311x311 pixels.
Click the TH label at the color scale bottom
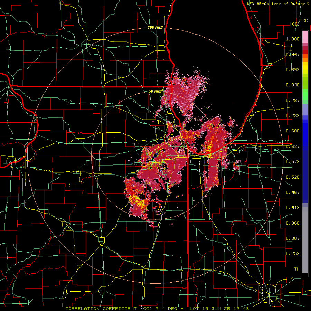[297, 269]
